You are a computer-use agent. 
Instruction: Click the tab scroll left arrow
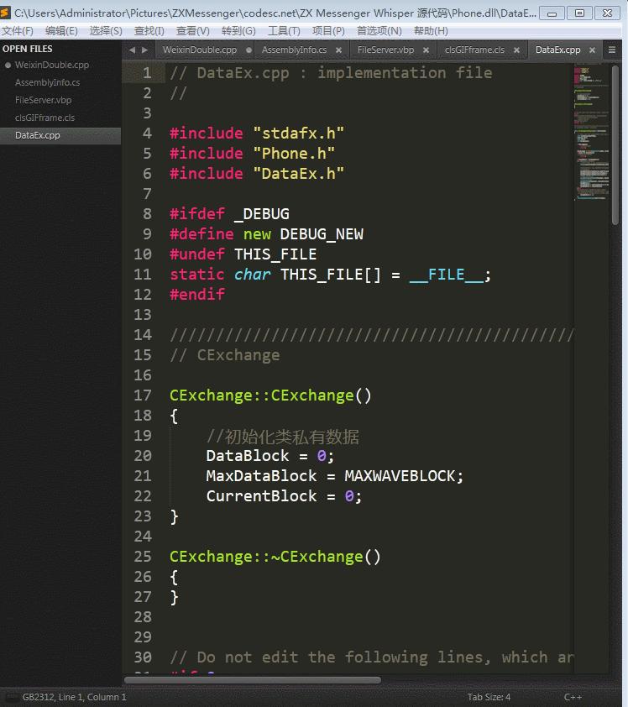[132, 50]
